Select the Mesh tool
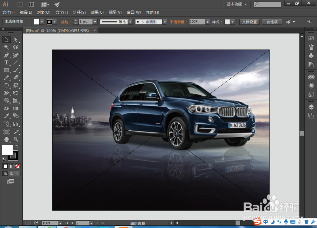 click(6, 108)
